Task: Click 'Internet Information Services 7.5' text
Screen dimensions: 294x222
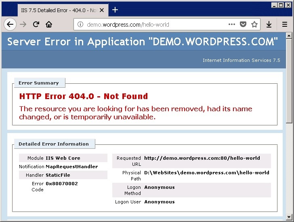Action: coord(241,60)
